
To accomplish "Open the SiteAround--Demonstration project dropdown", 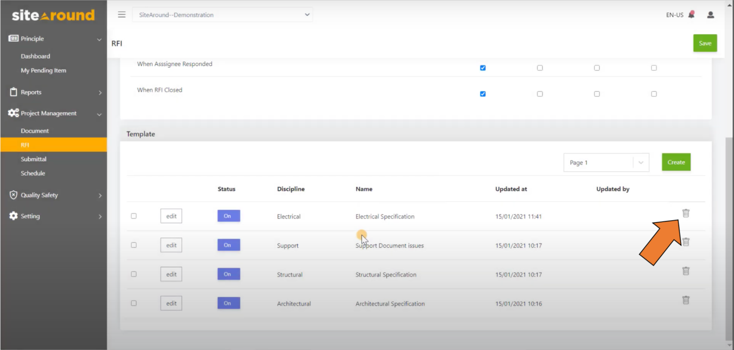I will (x=222, y=15).
